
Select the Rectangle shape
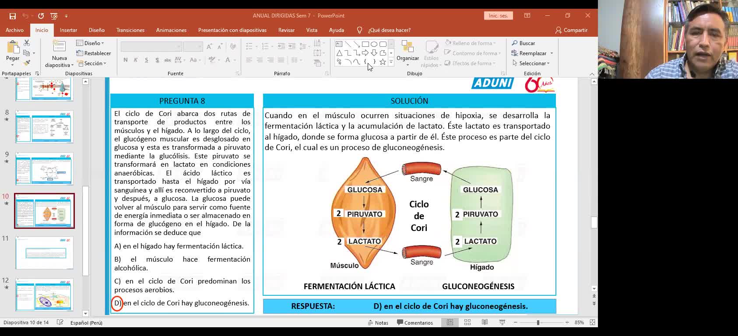pos(365,44)
